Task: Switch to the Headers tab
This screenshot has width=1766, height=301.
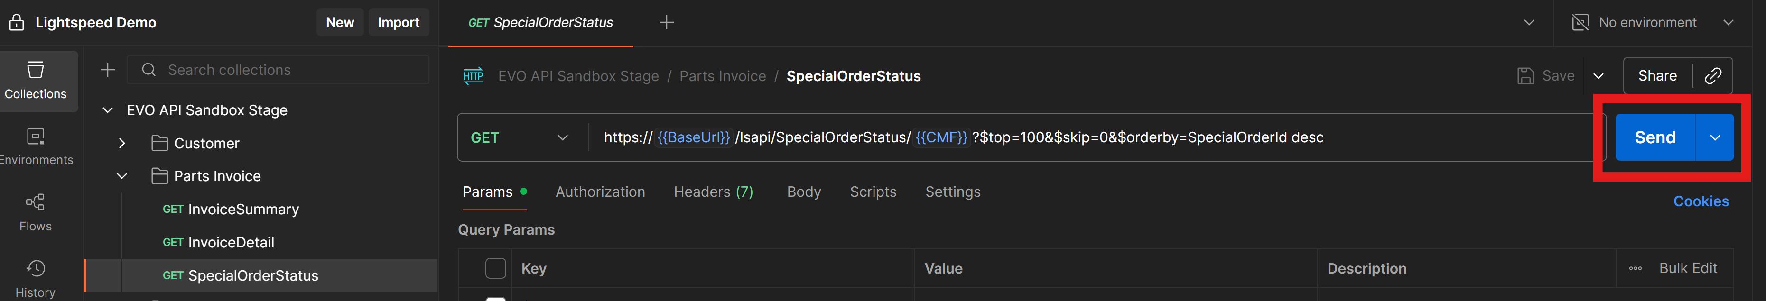Action: point(713,192)
